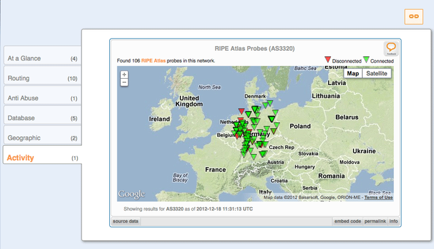Click the Google logo on map
The height and width of the screenshot is (249, 434).
point(132,194)
